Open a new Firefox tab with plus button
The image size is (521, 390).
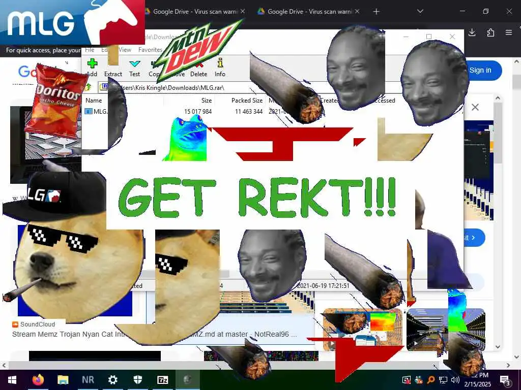376,12
